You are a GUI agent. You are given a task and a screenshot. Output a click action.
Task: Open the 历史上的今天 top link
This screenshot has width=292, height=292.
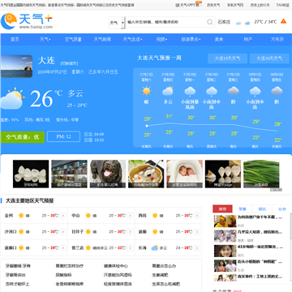tap(260, 5)
